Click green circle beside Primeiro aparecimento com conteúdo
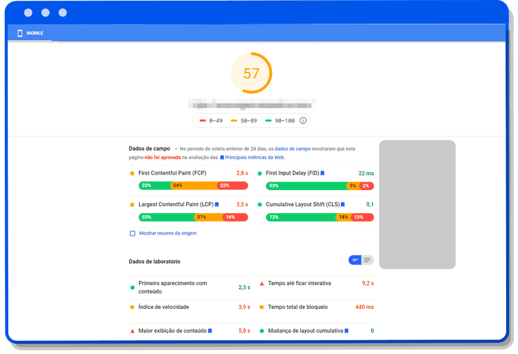The image size is (518, 354). tap(132, 287)
